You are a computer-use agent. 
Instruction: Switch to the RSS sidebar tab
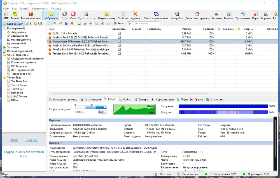coord(38,24)
